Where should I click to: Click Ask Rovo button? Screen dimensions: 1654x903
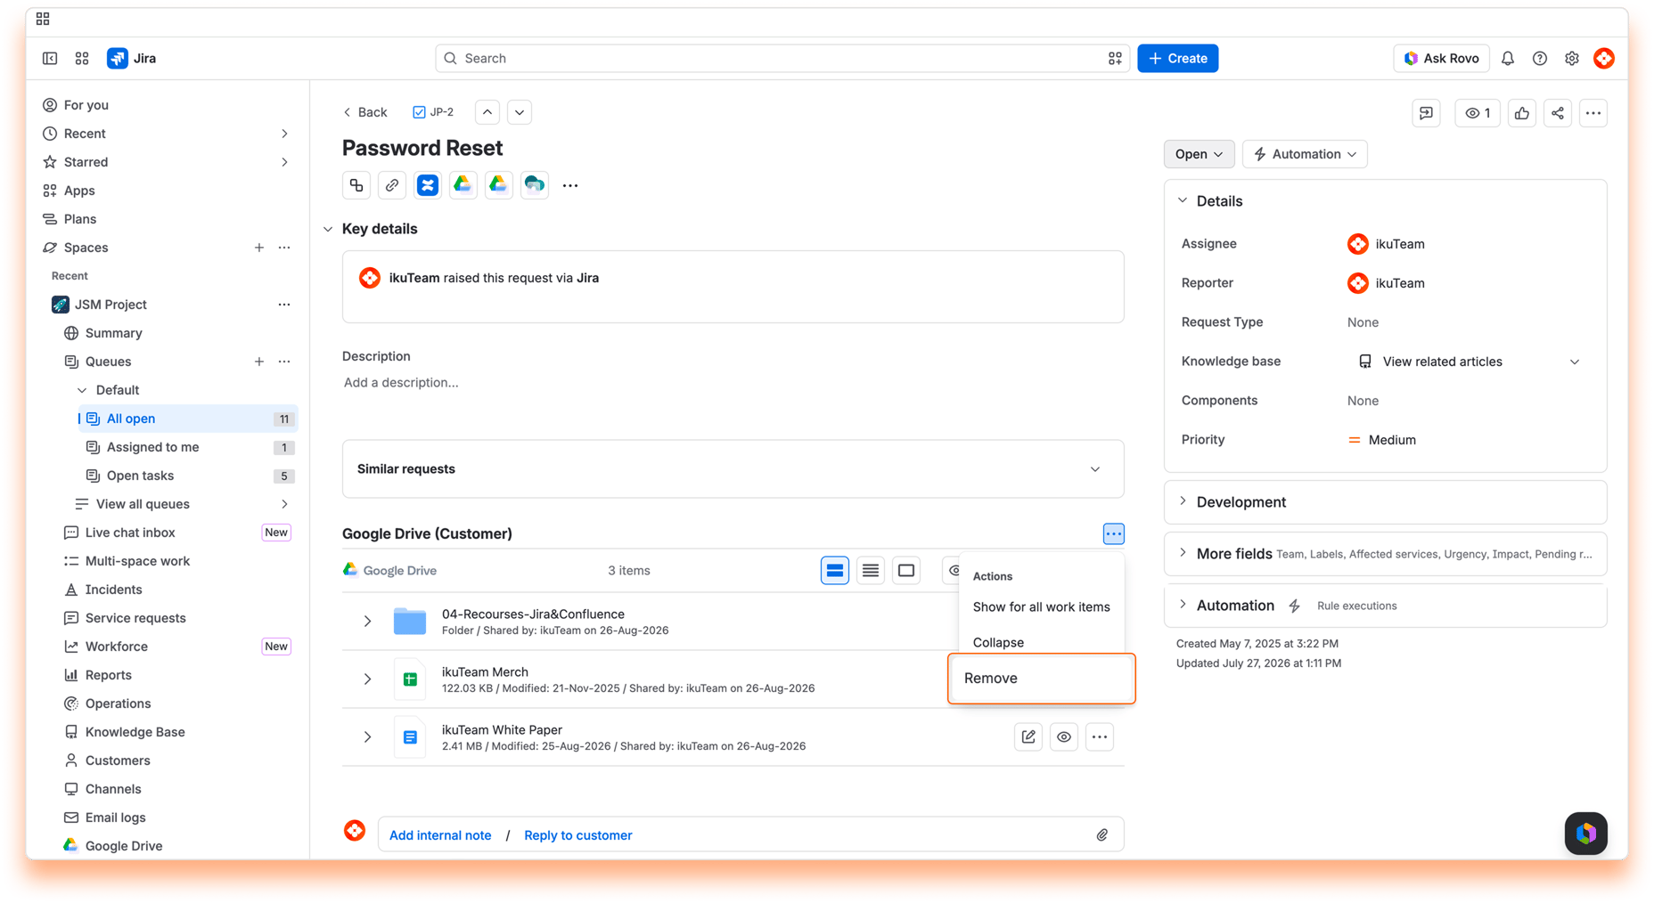coord(1441,59)
